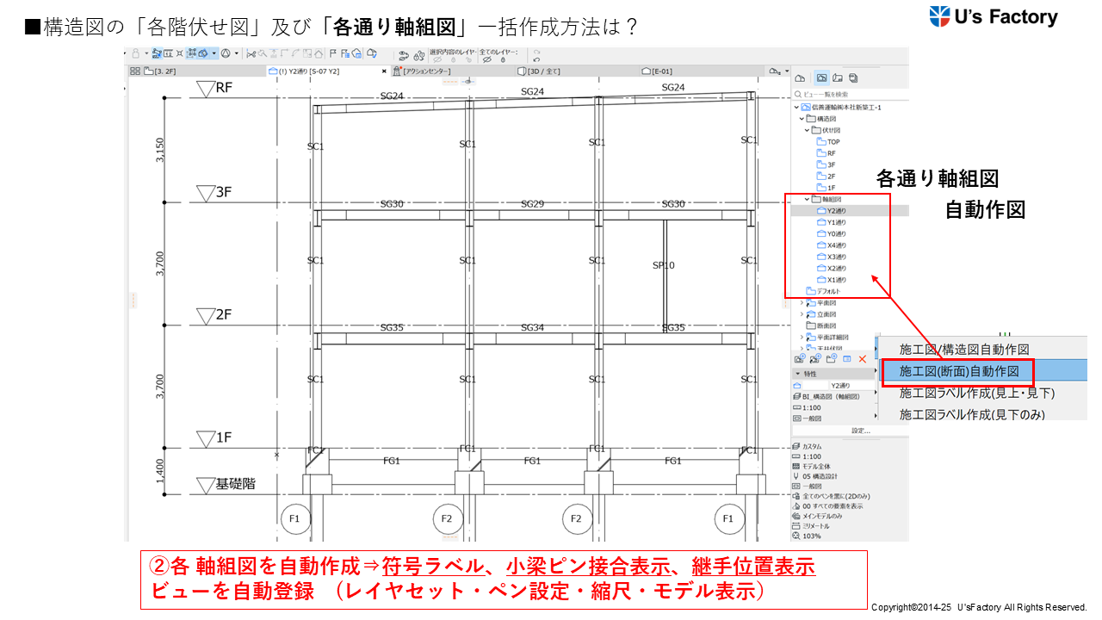
Task: Collapse the 伏せ図 folder
Action: [x=808, y=130]
